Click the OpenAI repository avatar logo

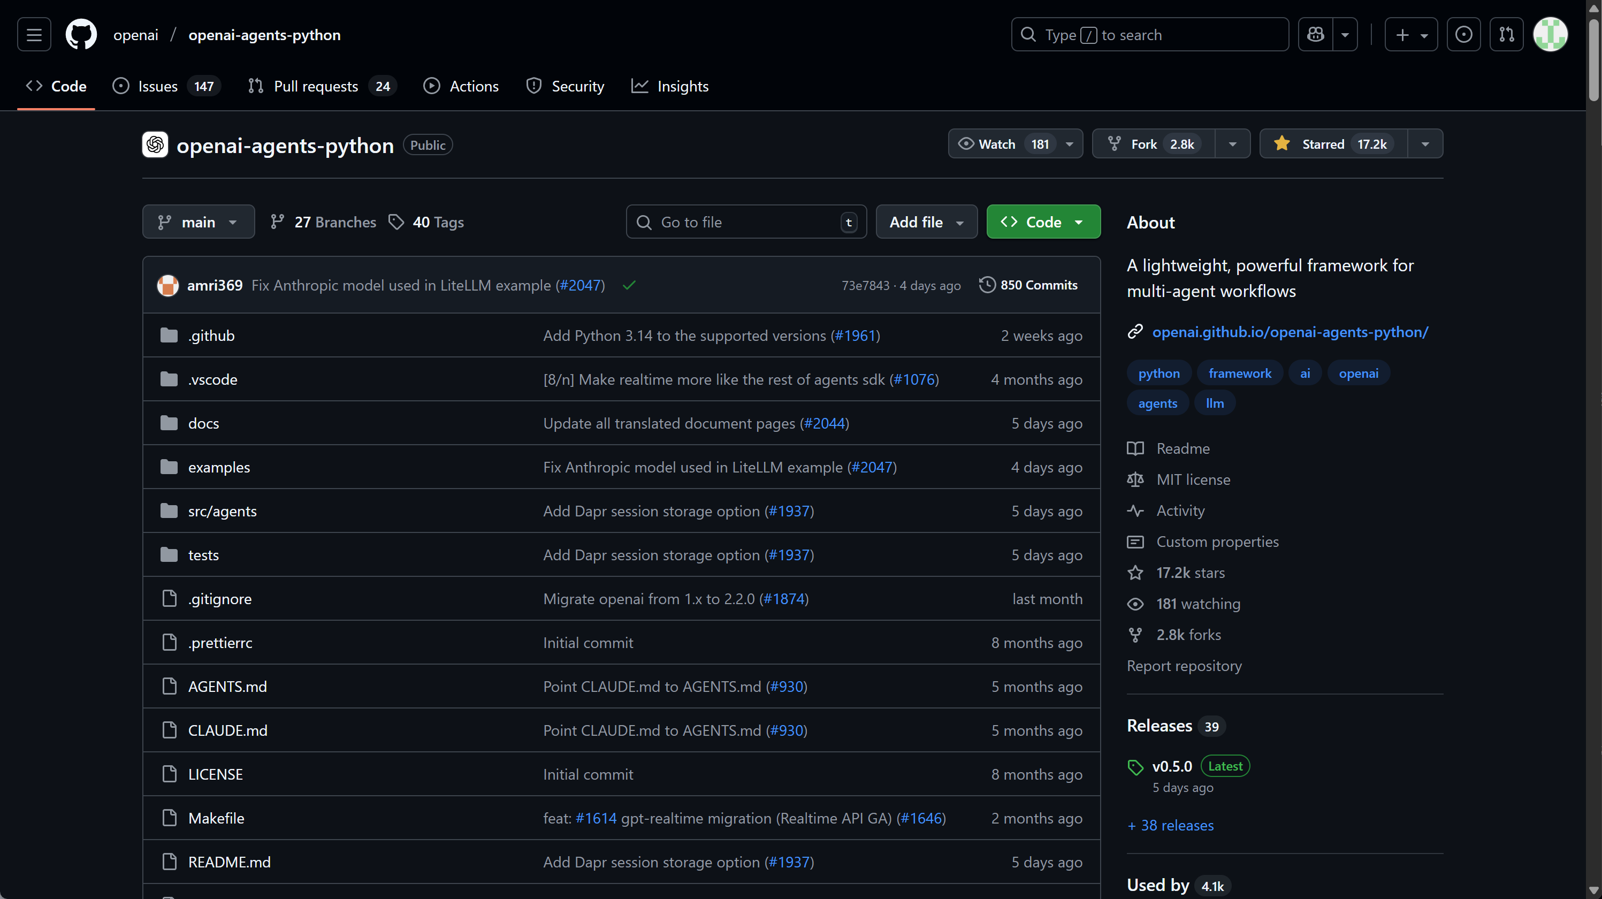[x=155, y=145]
